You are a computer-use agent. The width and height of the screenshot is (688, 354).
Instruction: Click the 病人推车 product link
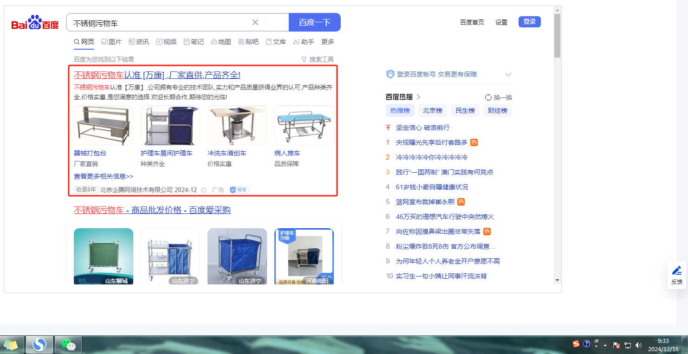point(287,153)
